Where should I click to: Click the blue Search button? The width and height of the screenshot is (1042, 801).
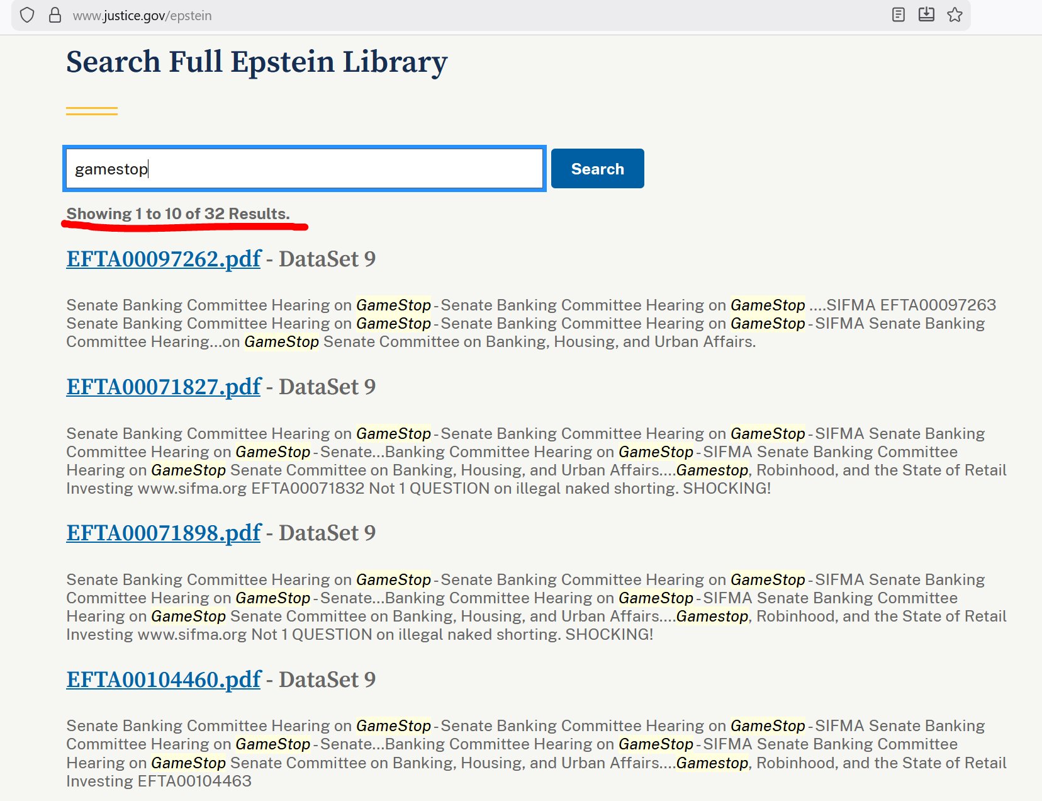598,169
